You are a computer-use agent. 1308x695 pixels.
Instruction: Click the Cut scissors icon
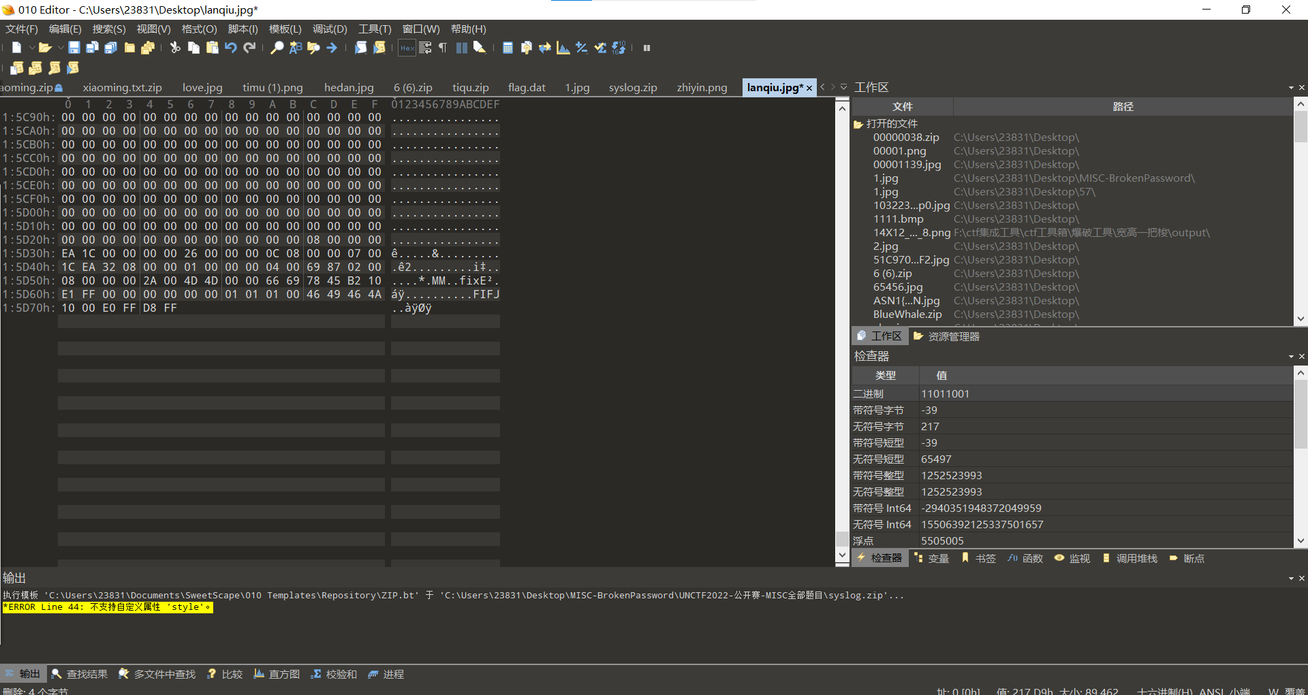point(175,48)
